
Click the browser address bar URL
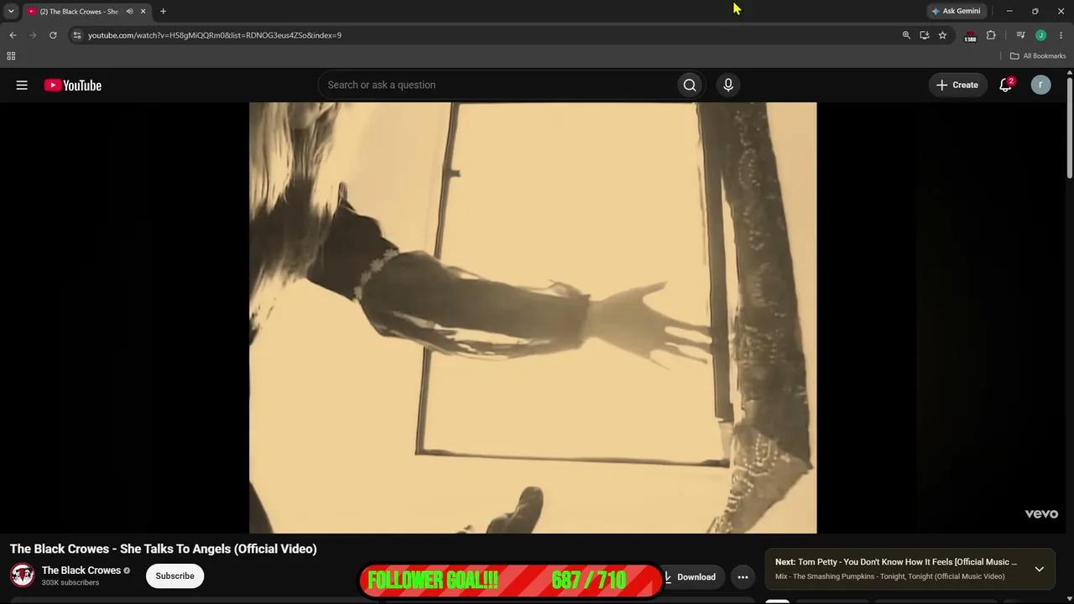point(215,35)
